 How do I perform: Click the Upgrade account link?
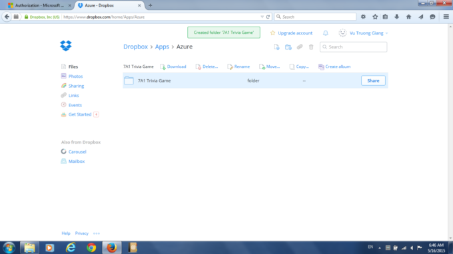point(295,33)
